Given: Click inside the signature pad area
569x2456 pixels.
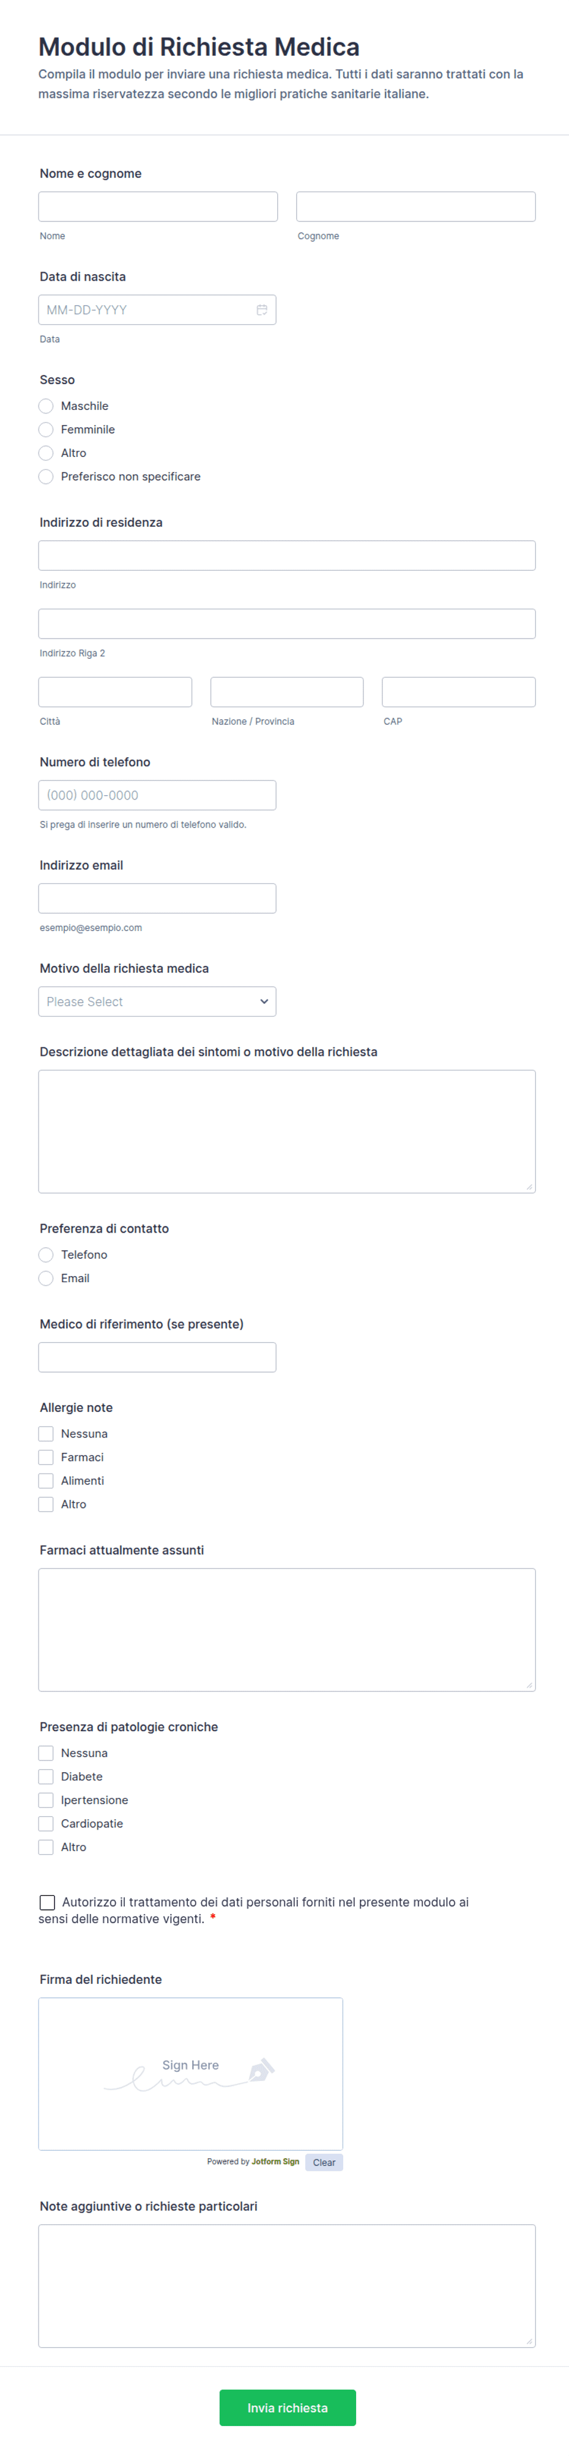Looking at the screenshot, I should tap(191, 2074).
